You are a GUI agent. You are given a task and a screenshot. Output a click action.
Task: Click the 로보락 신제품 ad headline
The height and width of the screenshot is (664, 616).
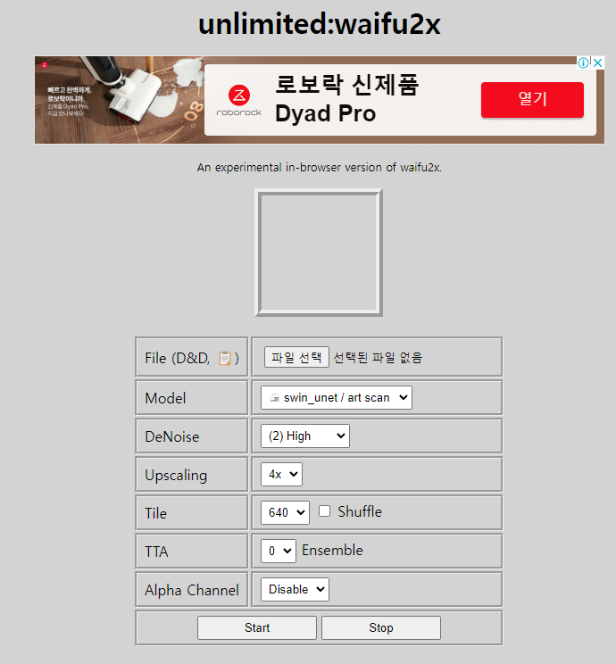(347, 85)
